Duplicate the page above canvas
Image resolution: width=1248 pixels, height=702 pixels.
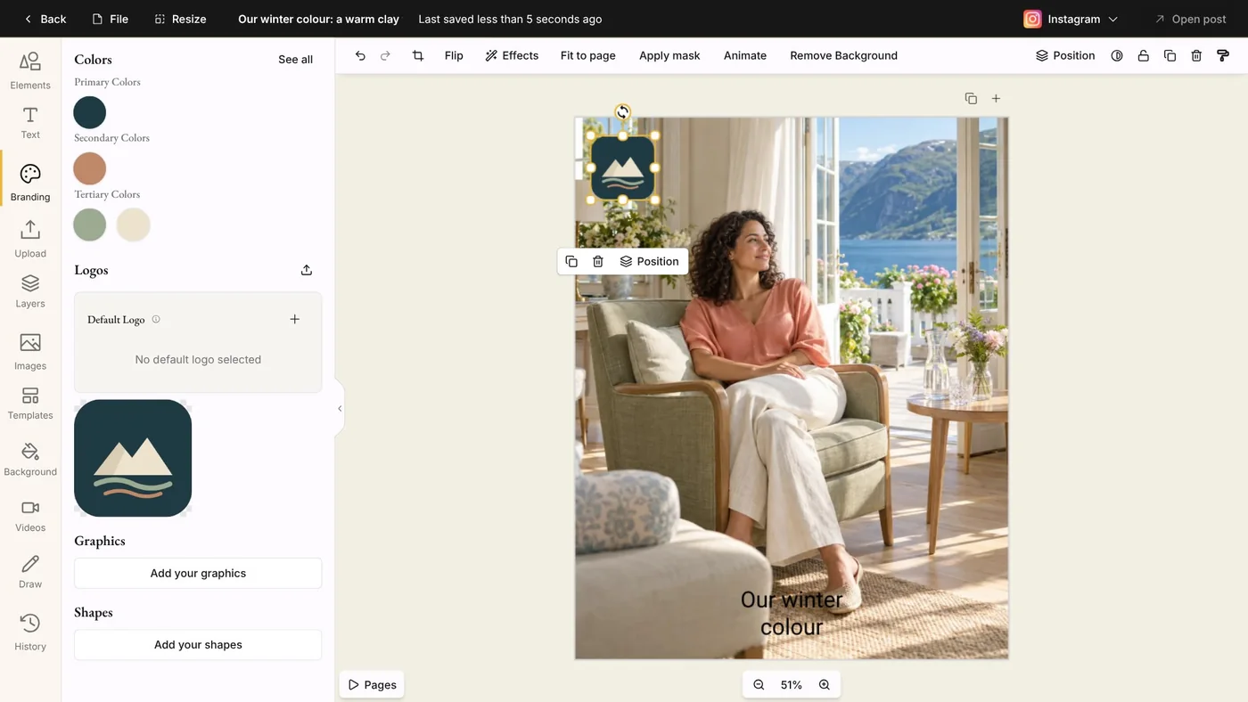click(x=971, y=98)
